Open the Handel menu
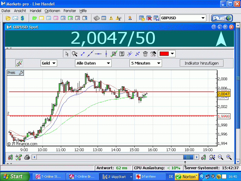Viewport: 241px width, 181px height. pos(36,11)
